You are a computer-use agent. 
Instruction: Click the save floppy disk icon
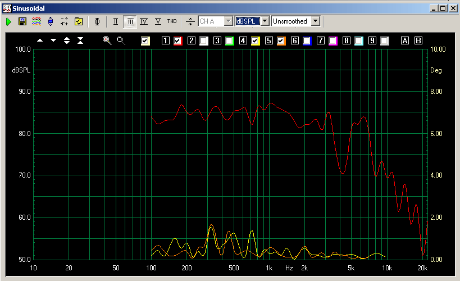22,21
